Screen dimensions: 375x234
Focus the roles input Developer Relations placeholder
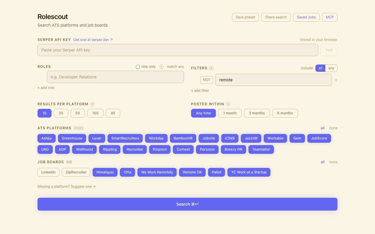pos(115,77)
